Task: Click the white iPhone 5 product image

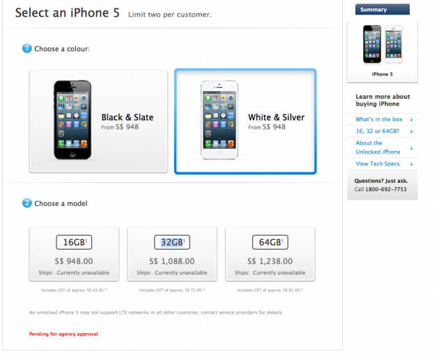Action: click(x=219, y=120)
